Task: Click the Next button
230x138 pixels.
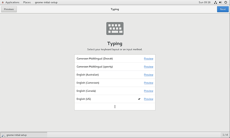Action: (x=223, y=9)
